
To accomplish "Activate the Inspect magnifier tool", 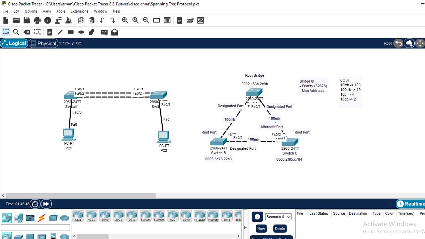I will 16,32.
